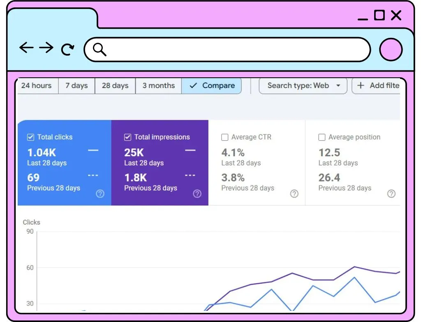The height and width of the screenshot is (322, 421).
Task: Click the Compare button
Action: tap(212, 86)
